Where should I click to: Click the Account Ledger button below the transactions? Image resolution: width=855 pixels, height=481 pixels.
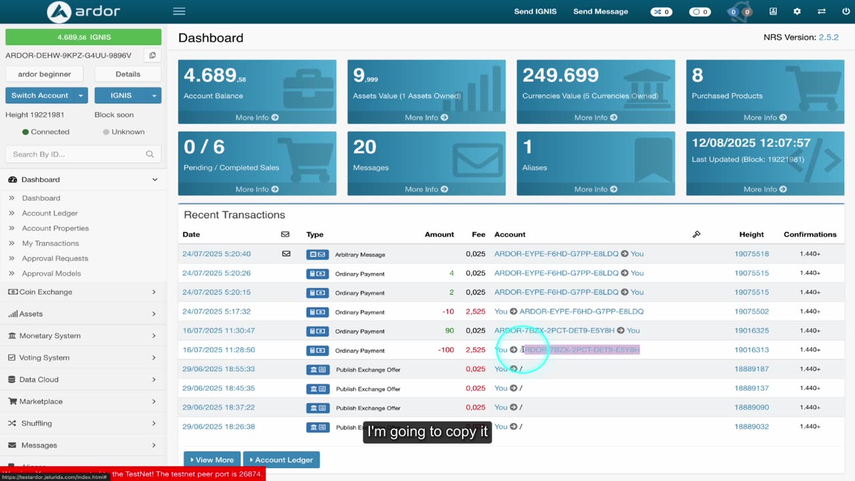[281, 460]
